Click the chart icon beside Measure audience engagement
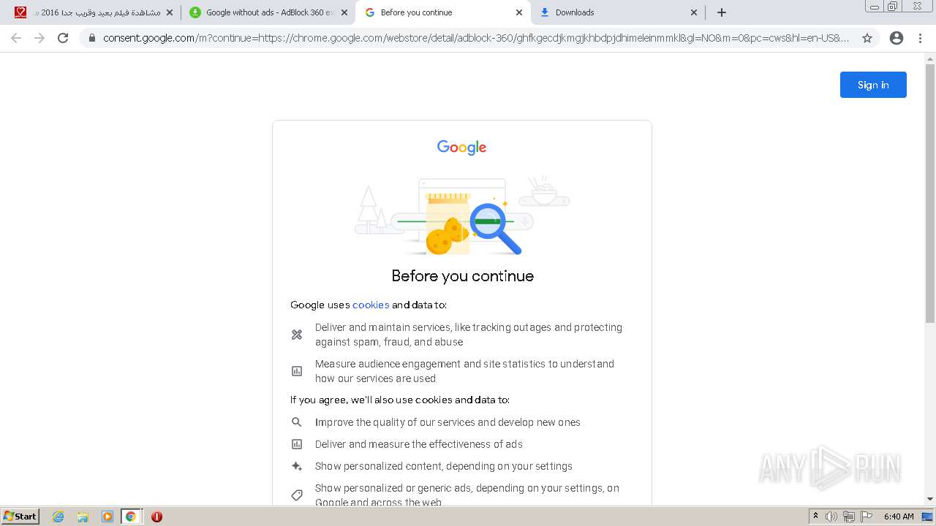This screenshot has width=936, height=526. [297, 371]
